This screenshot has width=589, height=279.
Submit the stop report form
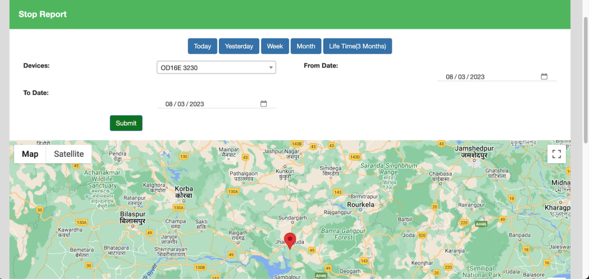126,123
